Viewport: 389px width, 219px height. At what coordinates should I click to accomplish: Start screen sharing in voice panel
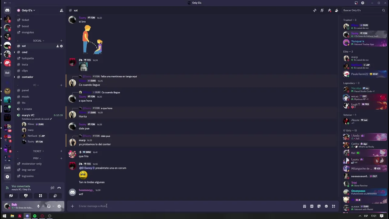pyautogui.click(x=26, y=196)
